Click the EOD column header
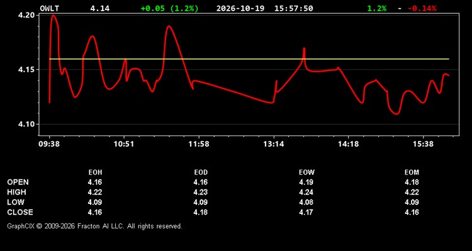Image resolution: width=472 pixels, height=251 pixels. [201, 173]
